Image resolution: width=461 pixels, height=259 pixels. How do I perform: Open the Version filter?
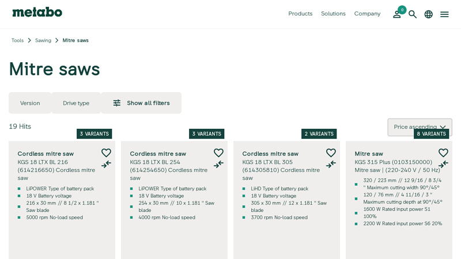[30, 103]
